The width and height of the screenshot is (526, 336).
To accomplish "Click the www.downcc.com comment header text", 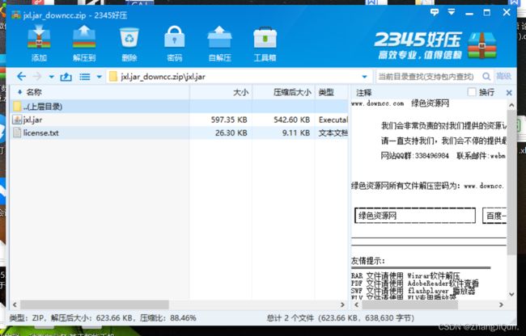I will [378, 103].
